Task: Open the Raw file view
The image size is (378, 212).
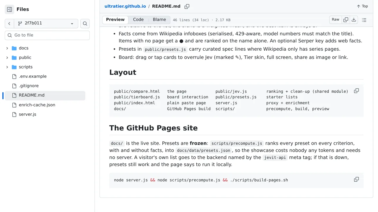Action: pyautogui.click(x=335, y=20)
